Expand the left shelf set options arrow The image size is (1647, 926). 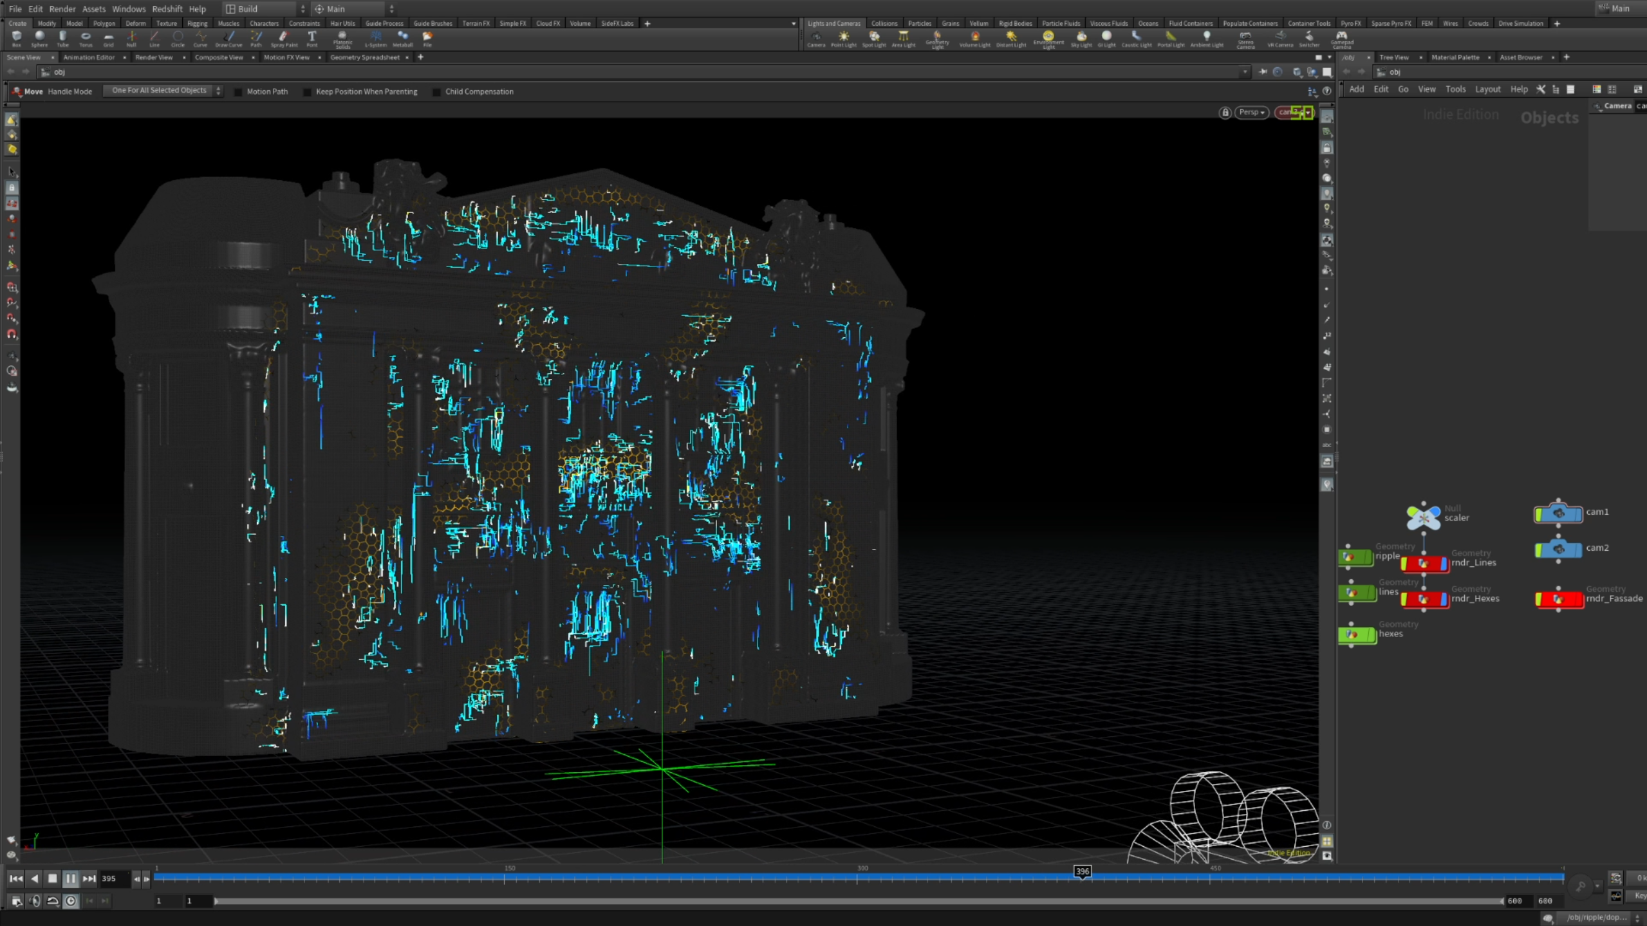tap(793, 24)
